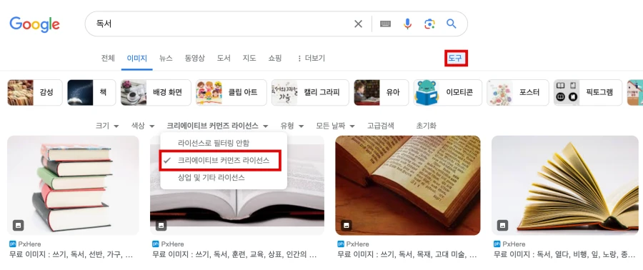Click 초기화 to reset filters
This screenshot has width=643, height=270.
[x=426, y=126]
